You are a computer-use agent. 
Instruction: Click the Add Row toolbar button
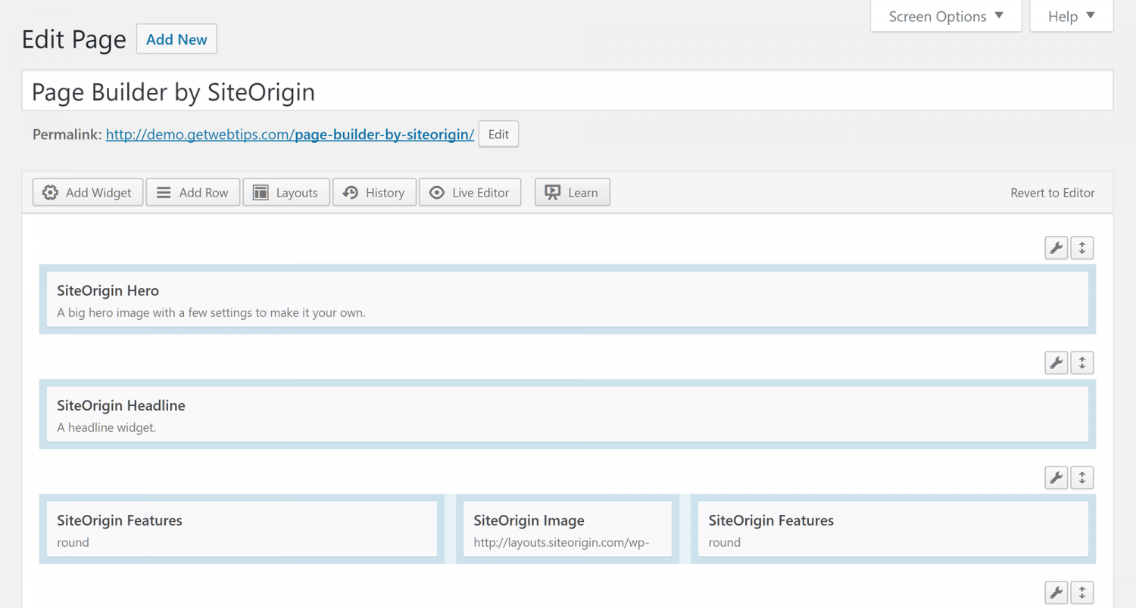(193, 193)
